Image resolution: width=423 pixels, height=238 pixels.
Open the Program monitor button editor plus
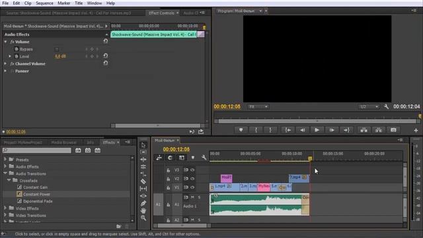(x=416, y=130)
